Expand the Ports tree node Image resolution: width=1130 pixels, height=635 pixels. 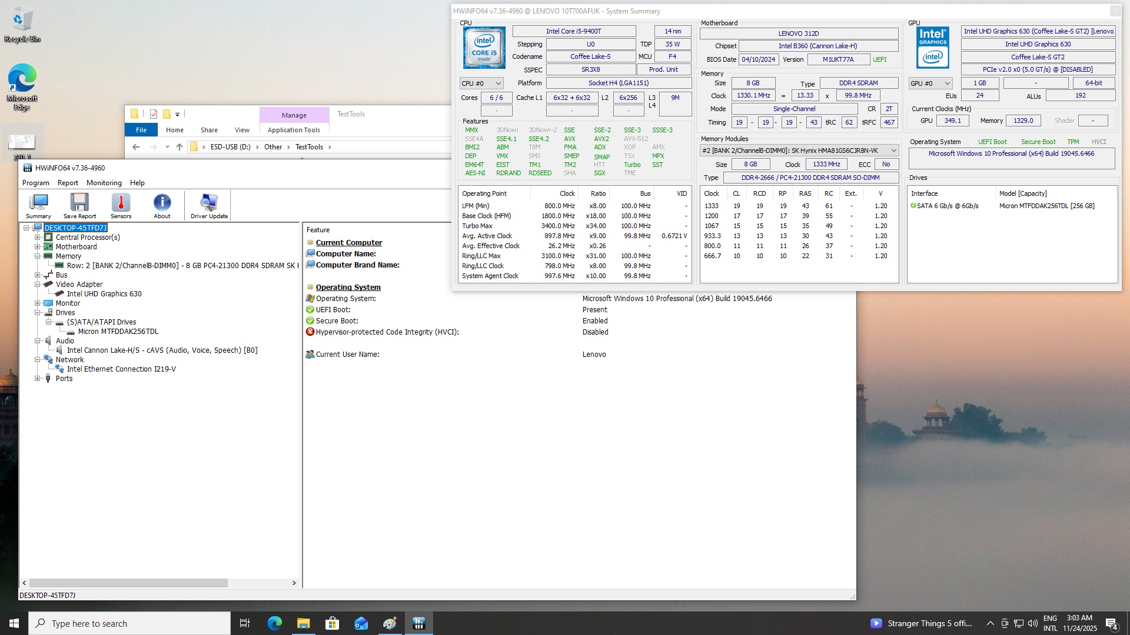(37, 379)
